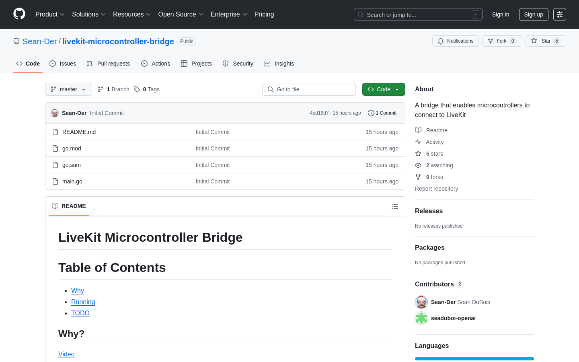Image resolution: width=579 pixels, height=362 pixels.
Task: Click the Notifications bell button
Action: (x=456, y=41)
